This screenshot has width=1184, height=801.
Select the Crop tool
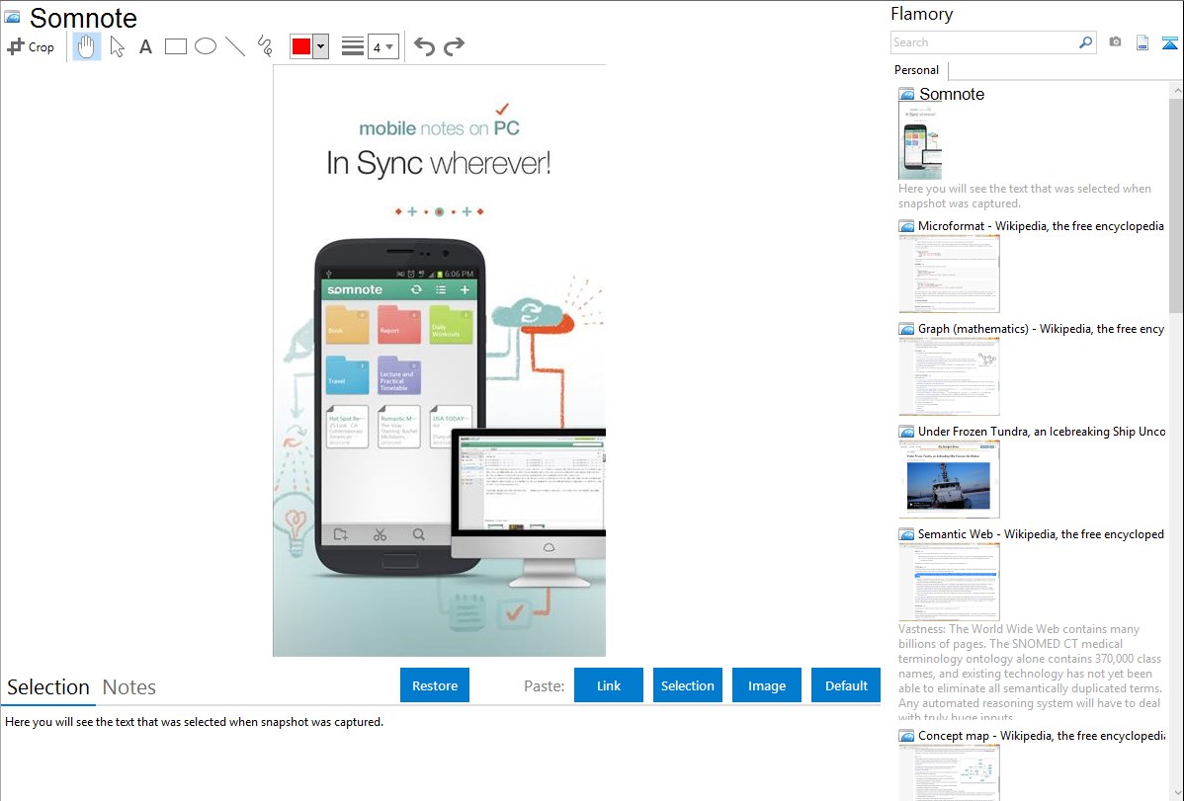pos(31,46)
